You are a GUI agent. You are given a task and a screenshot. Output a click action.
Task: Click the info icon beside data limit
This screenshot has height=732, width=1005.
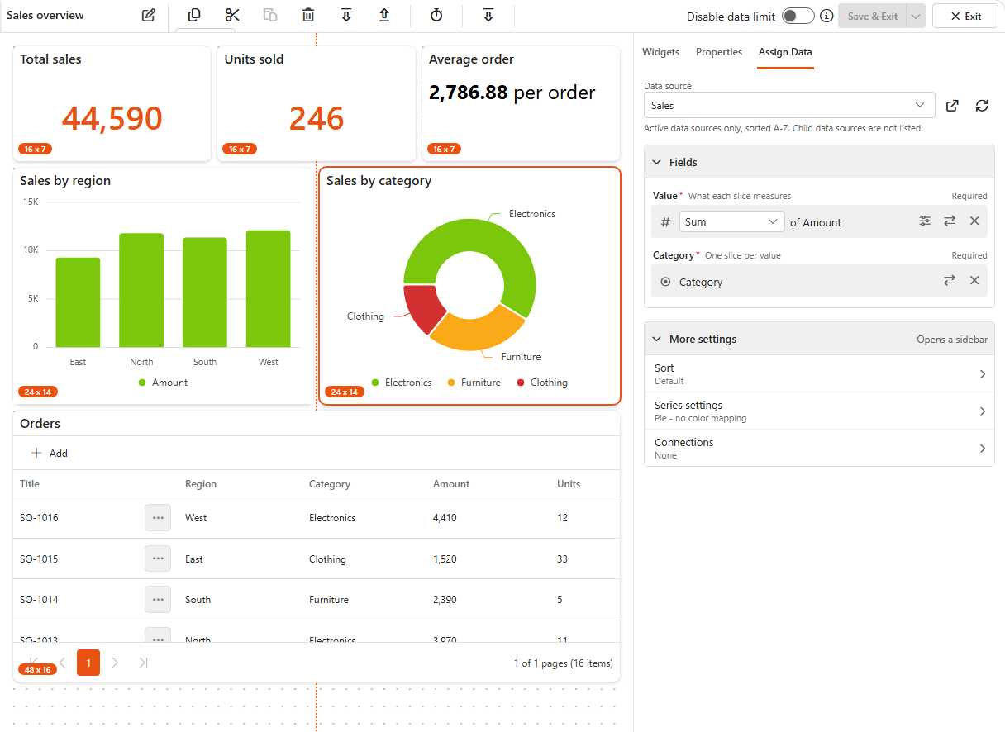826,16
